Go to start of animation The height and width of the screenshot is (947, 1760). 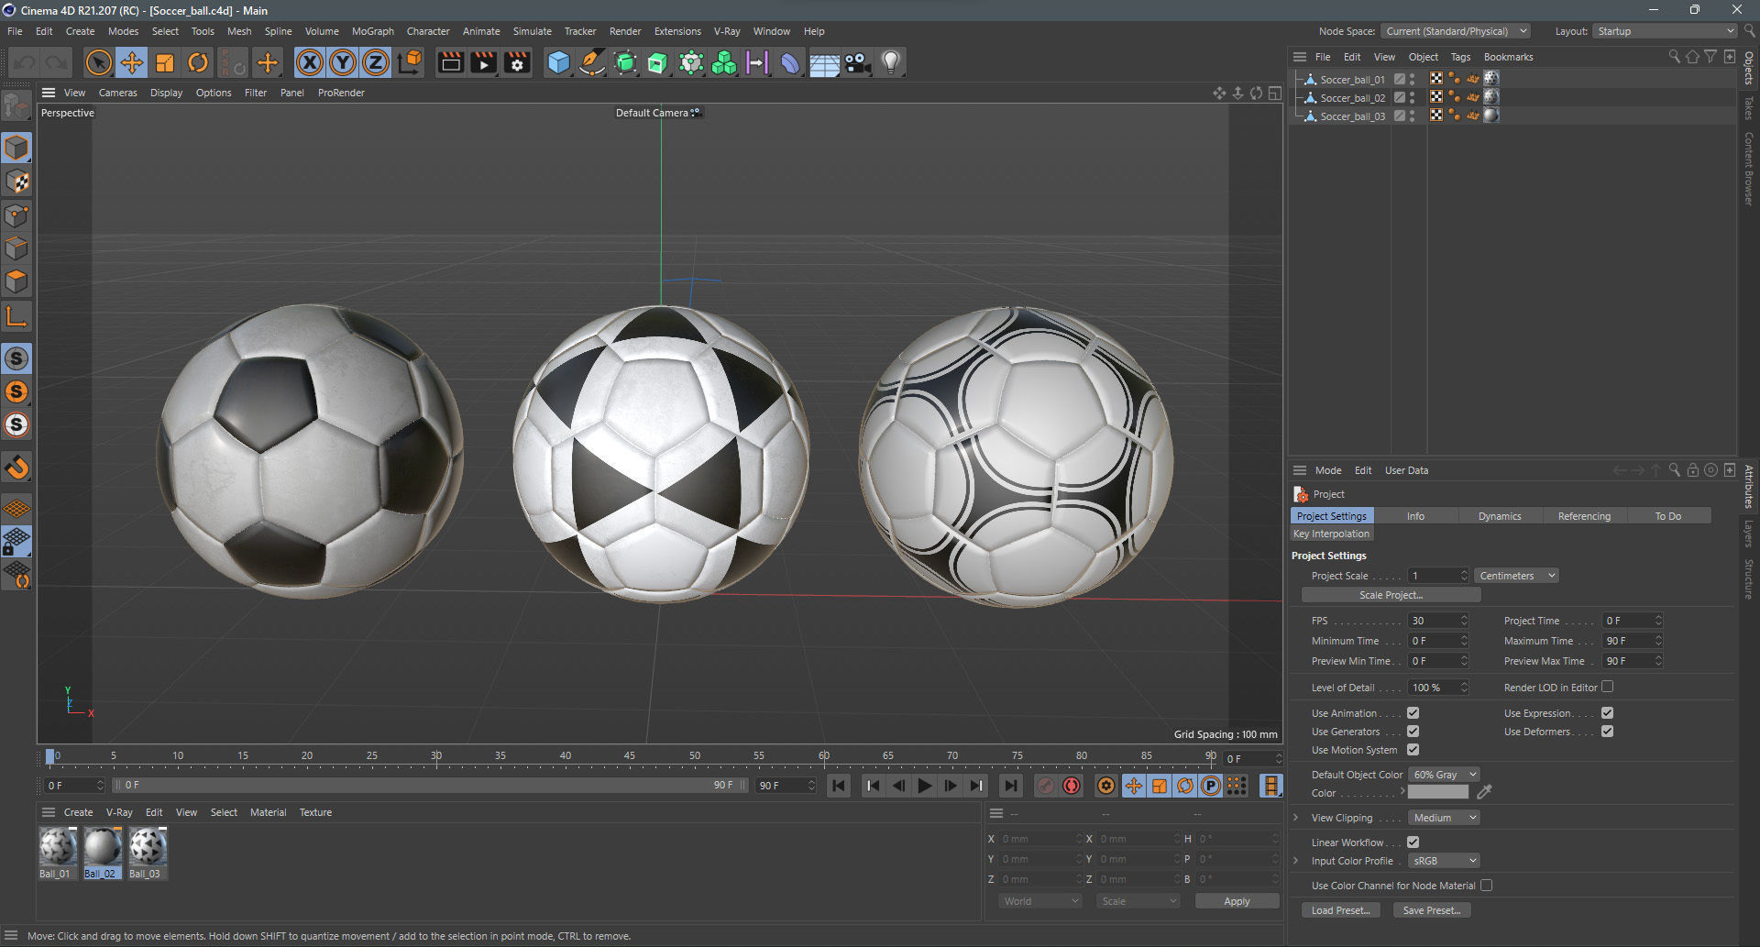(838, 786)
